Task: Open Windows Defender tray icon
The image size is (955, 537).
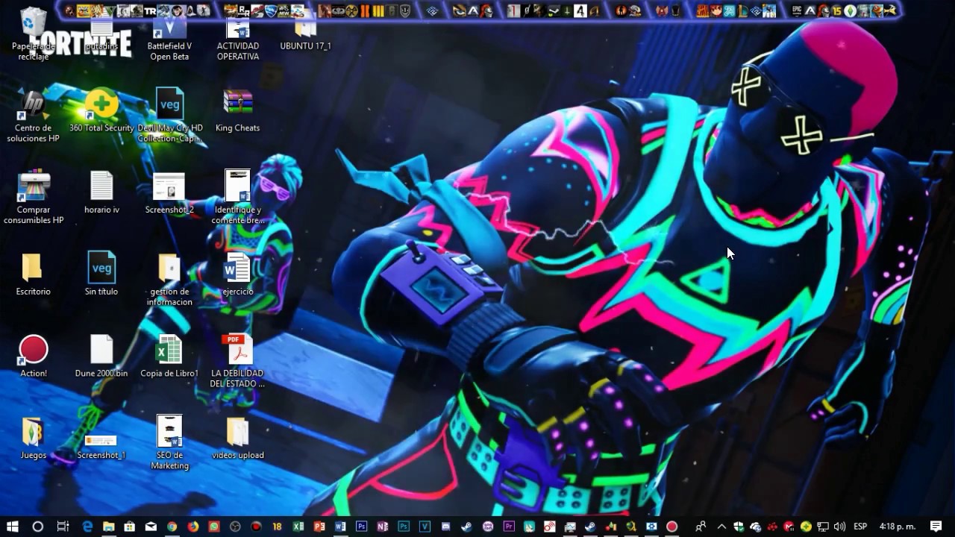Action: point(739,527)
